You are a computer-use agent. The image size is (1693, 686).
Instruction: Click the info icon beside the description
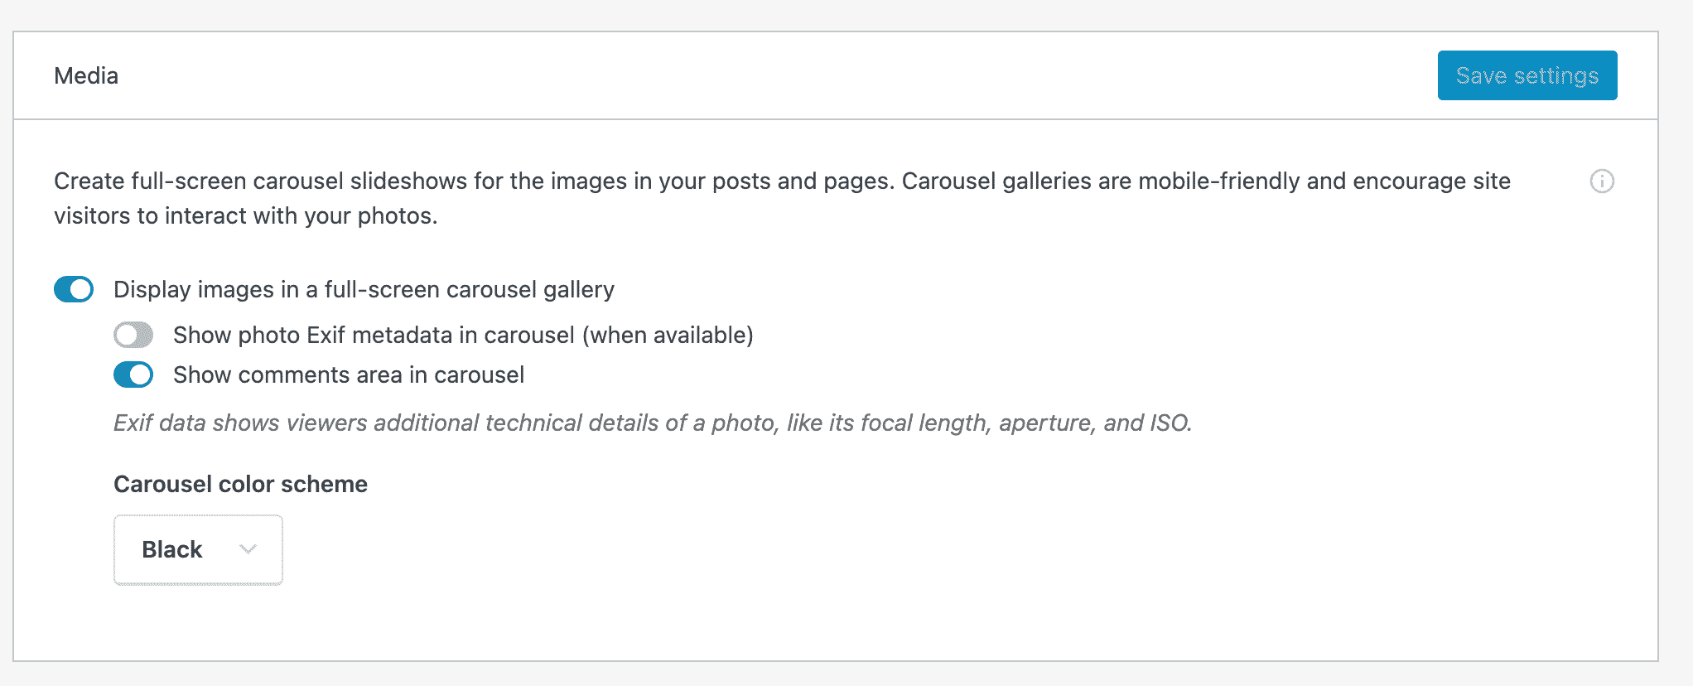pyautogui.click(x=1602, y=181)
